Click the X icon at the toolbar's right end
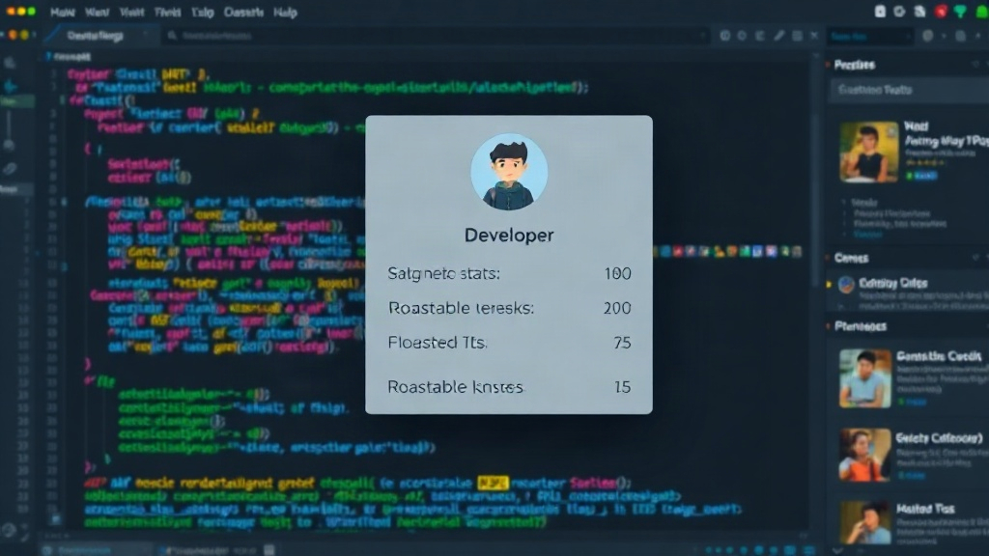This screenshot has width=989, height=556. pos(814,36)
